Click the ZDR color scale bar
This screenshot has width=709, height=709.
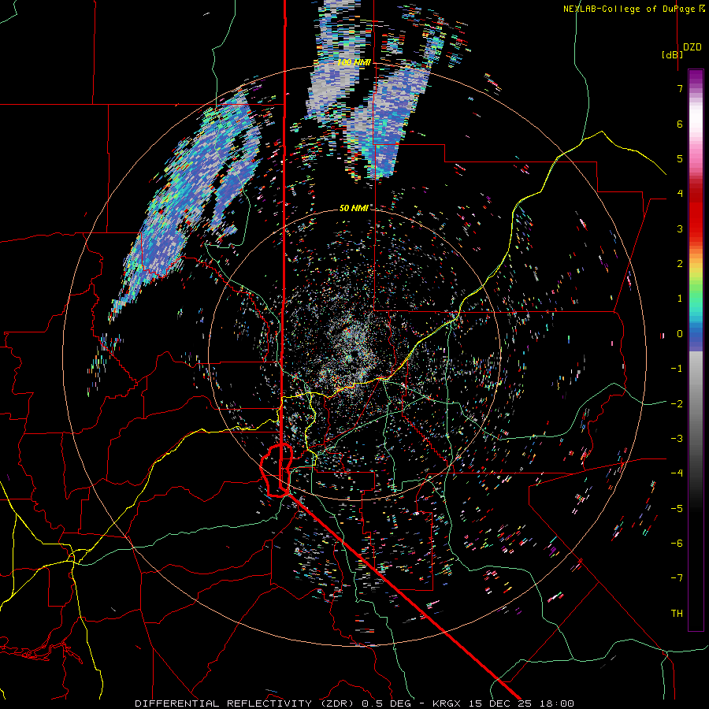click(x=696, y=350)
